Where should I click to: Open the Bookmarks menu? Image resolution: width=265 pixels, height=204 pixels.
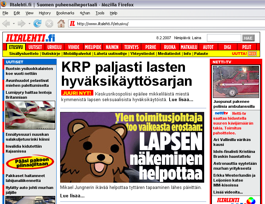[x=65, y=13]
